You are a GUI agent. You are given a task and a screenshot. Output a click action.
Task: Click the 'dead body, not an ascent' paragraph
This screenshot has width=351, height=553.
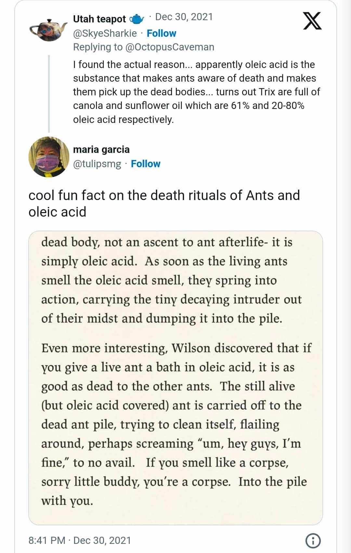pos(171,280)
